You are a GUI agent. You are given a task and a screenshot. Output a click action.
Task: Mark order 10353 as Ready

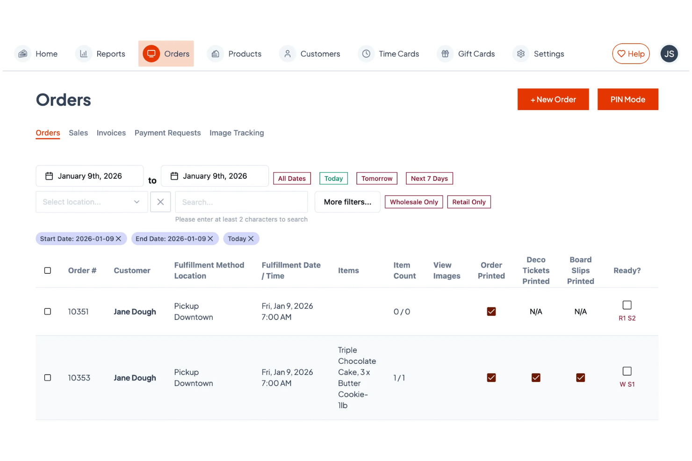coord(627,371)
